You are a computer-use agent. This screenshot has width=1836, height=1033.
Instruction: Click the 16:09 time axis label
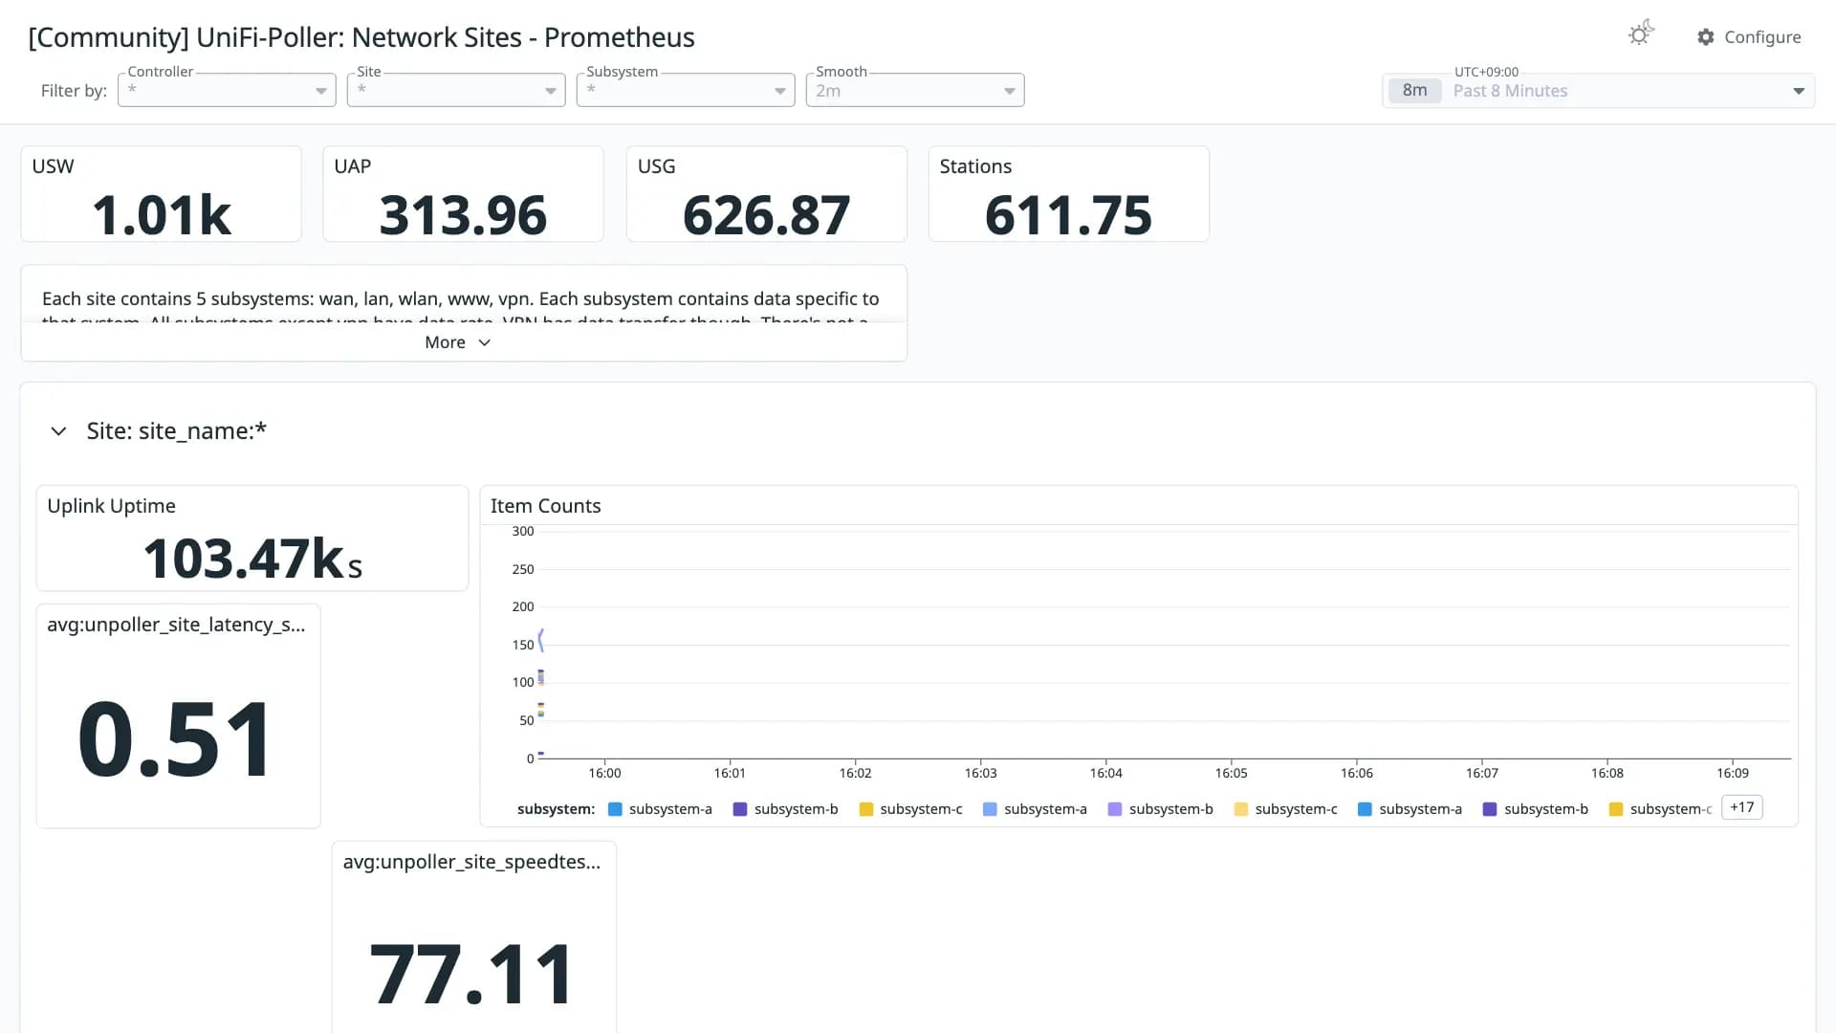[1732, 773]
